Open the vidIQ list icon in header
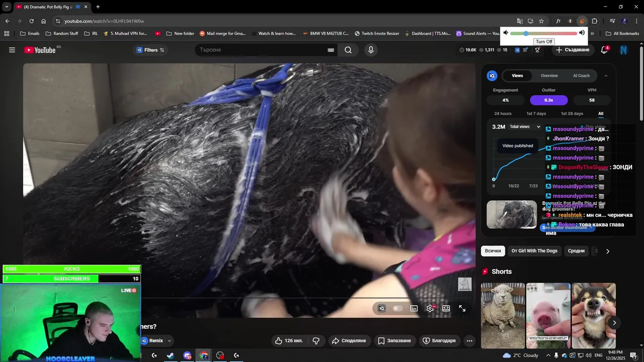 click(526, 50)
